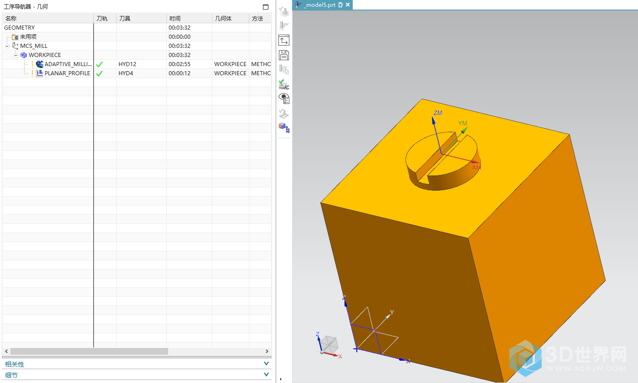This screenshot has width=638, height=383.
Task: Expand the 细节 section
Action: (x=267, y=375)
